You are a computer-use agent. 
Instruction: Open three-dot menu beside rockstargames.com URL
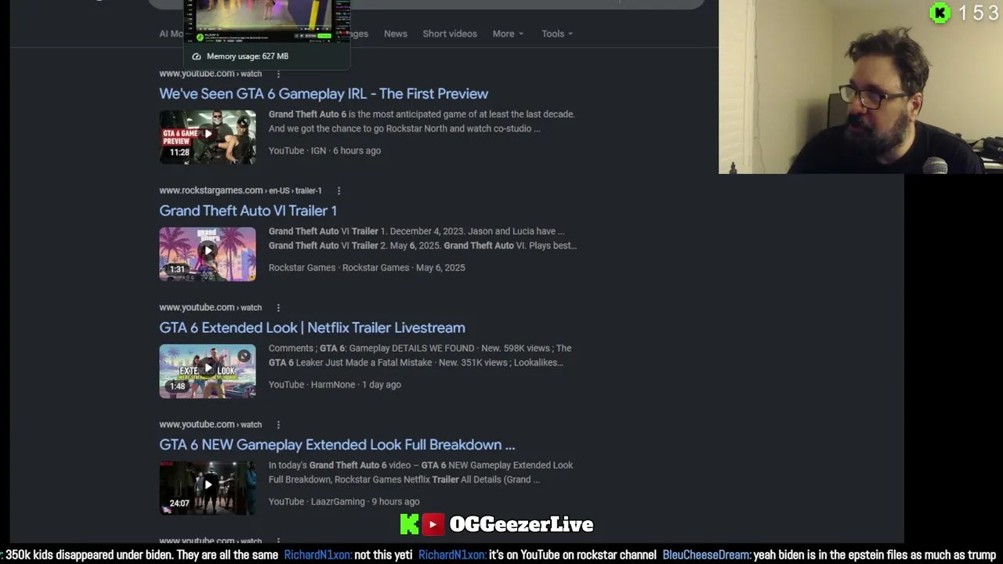339,190
